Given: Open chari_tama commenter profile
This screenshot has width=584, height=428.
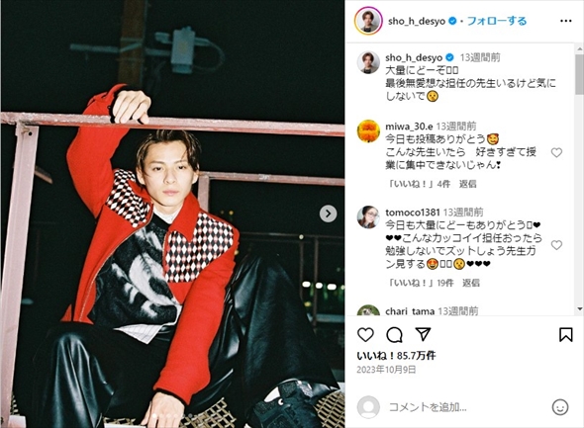Looking at the screenshot, I should tap(410, 311).
